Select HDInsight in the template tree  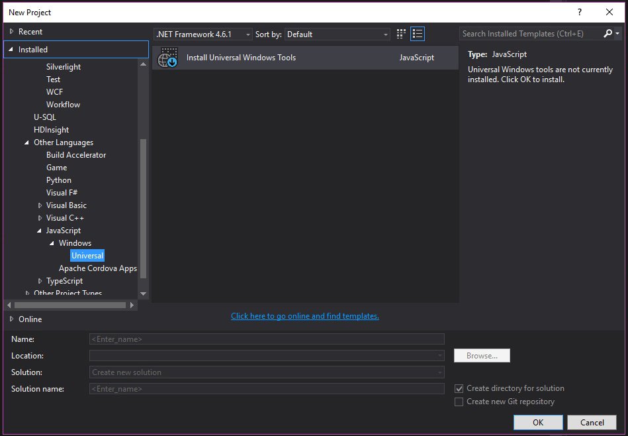[51, 130]
